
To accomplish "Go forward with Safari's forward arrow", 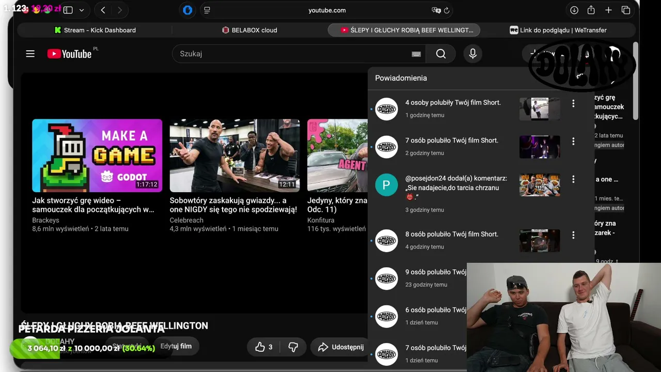I will click(x=120, y=10).
